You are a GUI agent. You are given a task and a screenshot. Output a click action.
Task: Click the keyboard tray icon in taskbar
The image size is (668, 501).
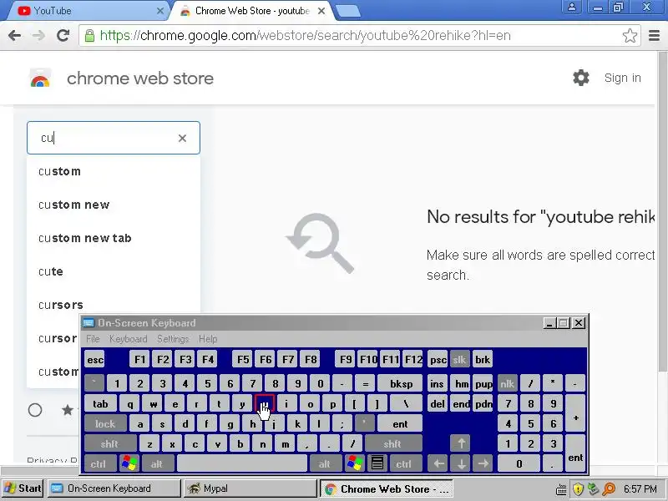[x=561, y=489]
